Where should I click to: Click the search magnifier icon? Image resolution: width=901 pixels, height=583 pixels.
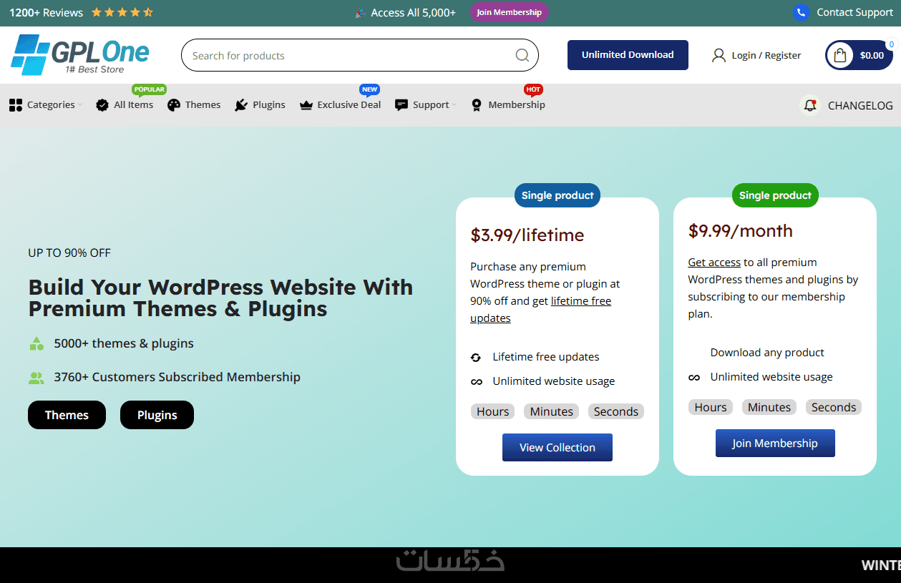coord(522,55)
